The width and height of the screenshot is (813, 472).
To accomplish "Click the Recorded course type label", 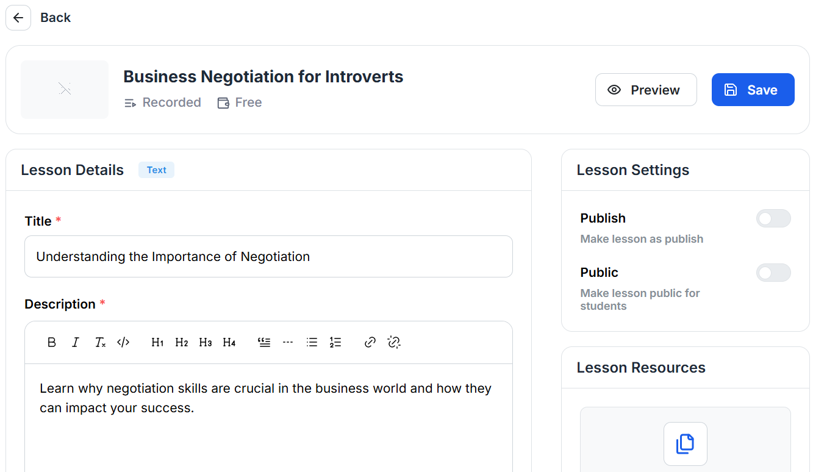I will point(163,102).
